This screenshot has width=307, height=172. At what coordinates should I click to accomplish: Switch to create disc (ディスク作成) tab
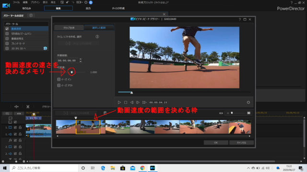click(x=118, y=8)
